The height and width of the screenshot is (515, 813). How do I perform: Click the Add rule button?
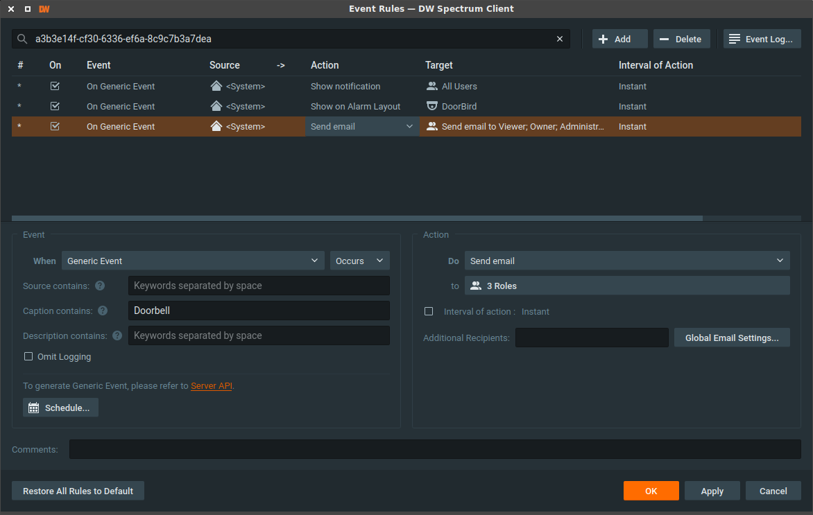[x=620, y=39]
